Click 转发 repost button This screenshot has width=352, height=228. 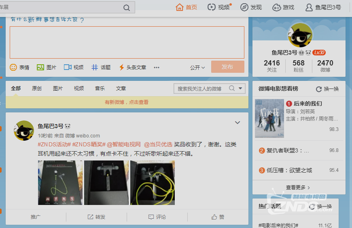[x=97, y=217]
